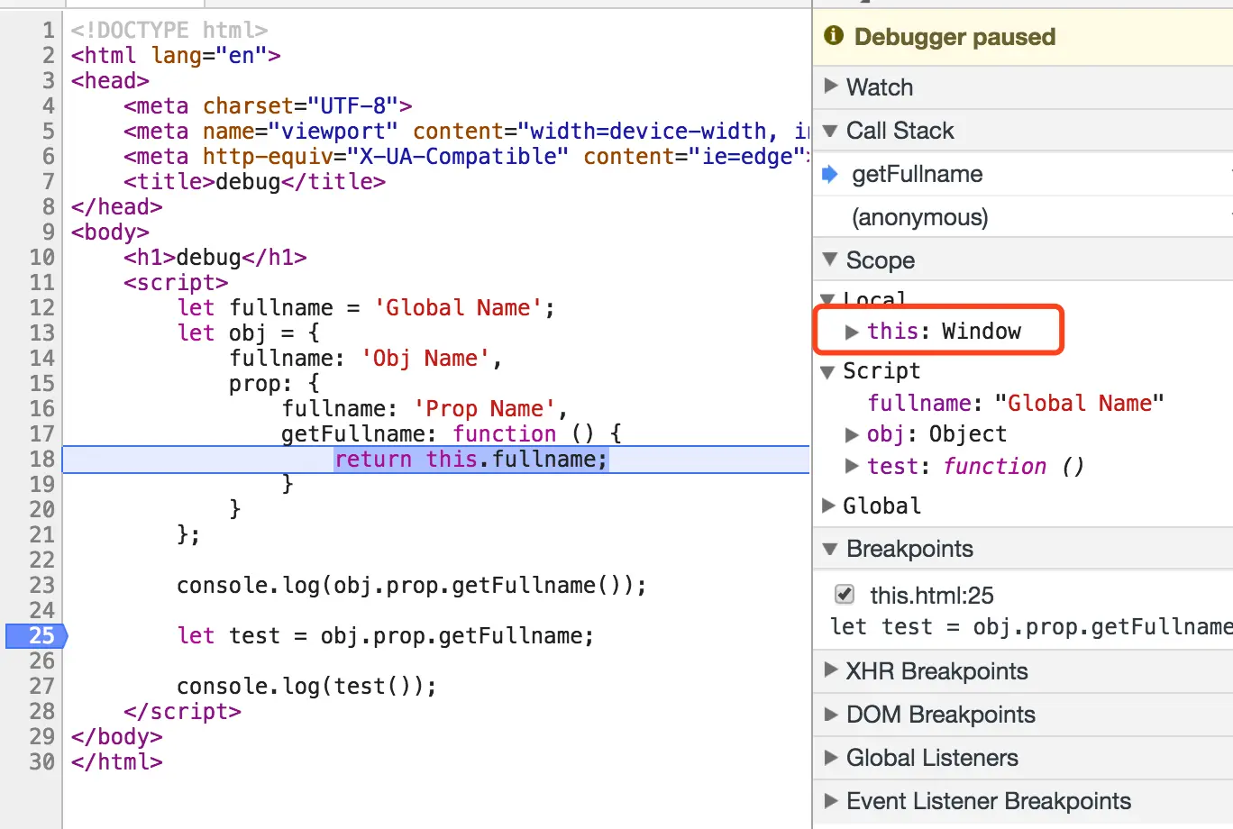Click line number 12 in the gutter
The image size is (1233, 829).
click(x=42, y=307)
